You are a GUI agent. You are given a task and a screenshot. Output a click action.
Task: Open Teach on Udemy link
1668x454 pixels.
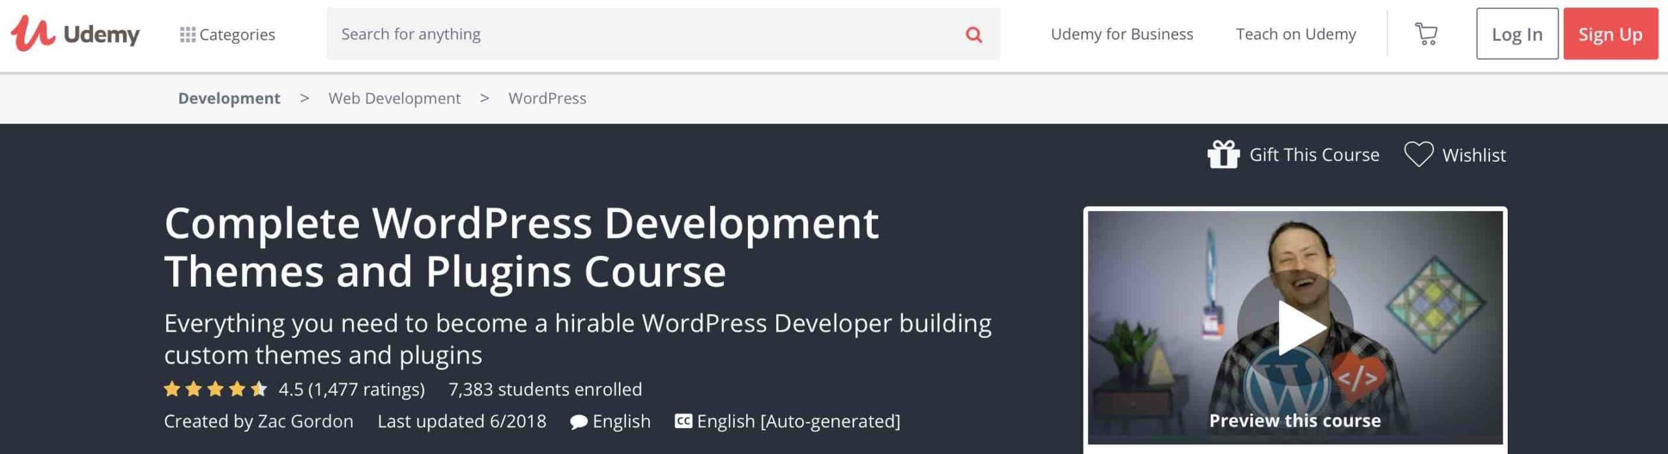coord(1295,34)
